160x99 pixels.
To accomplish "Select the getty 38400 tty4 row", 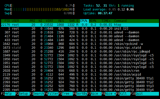I will coord(80,90).
